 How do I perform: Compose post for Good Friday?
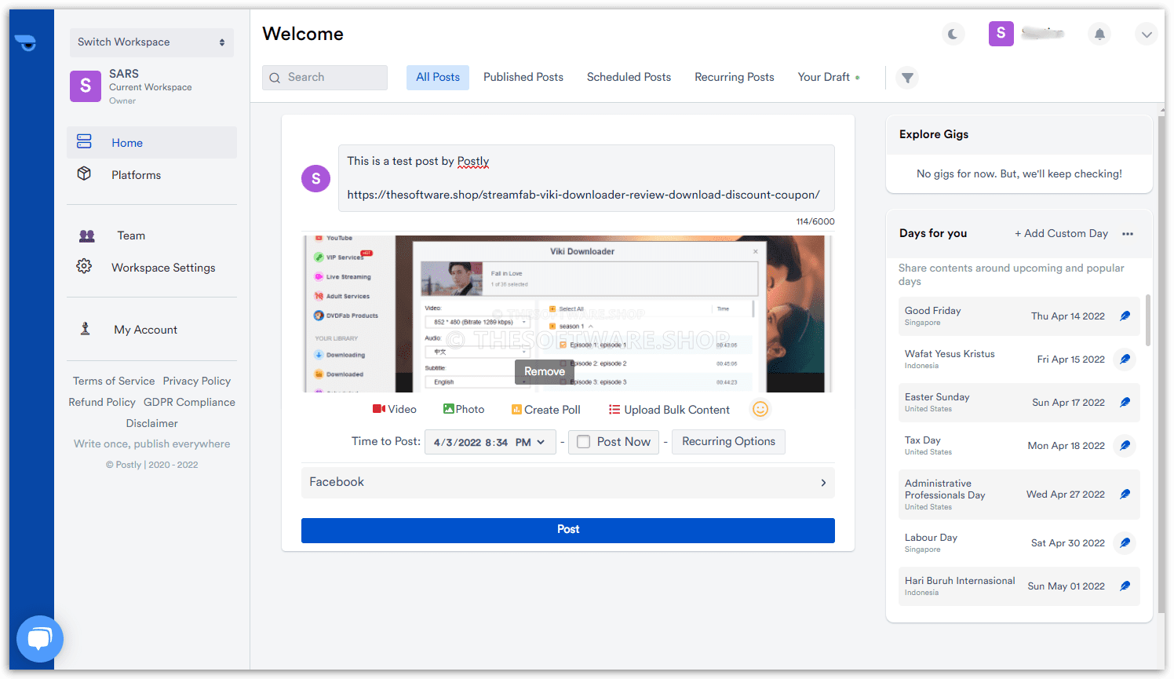(1125, 316)
